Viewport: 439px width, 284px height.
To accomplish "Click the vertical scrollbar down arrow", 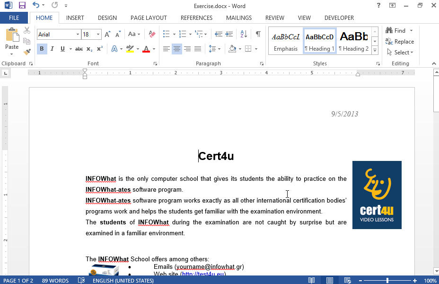I will click(x=436, y=271).
